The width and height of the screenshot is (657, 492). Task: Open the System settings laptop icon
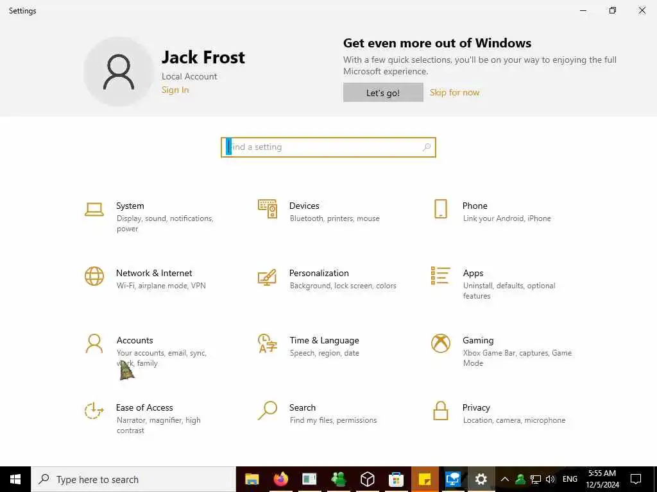tap(94, 209)
